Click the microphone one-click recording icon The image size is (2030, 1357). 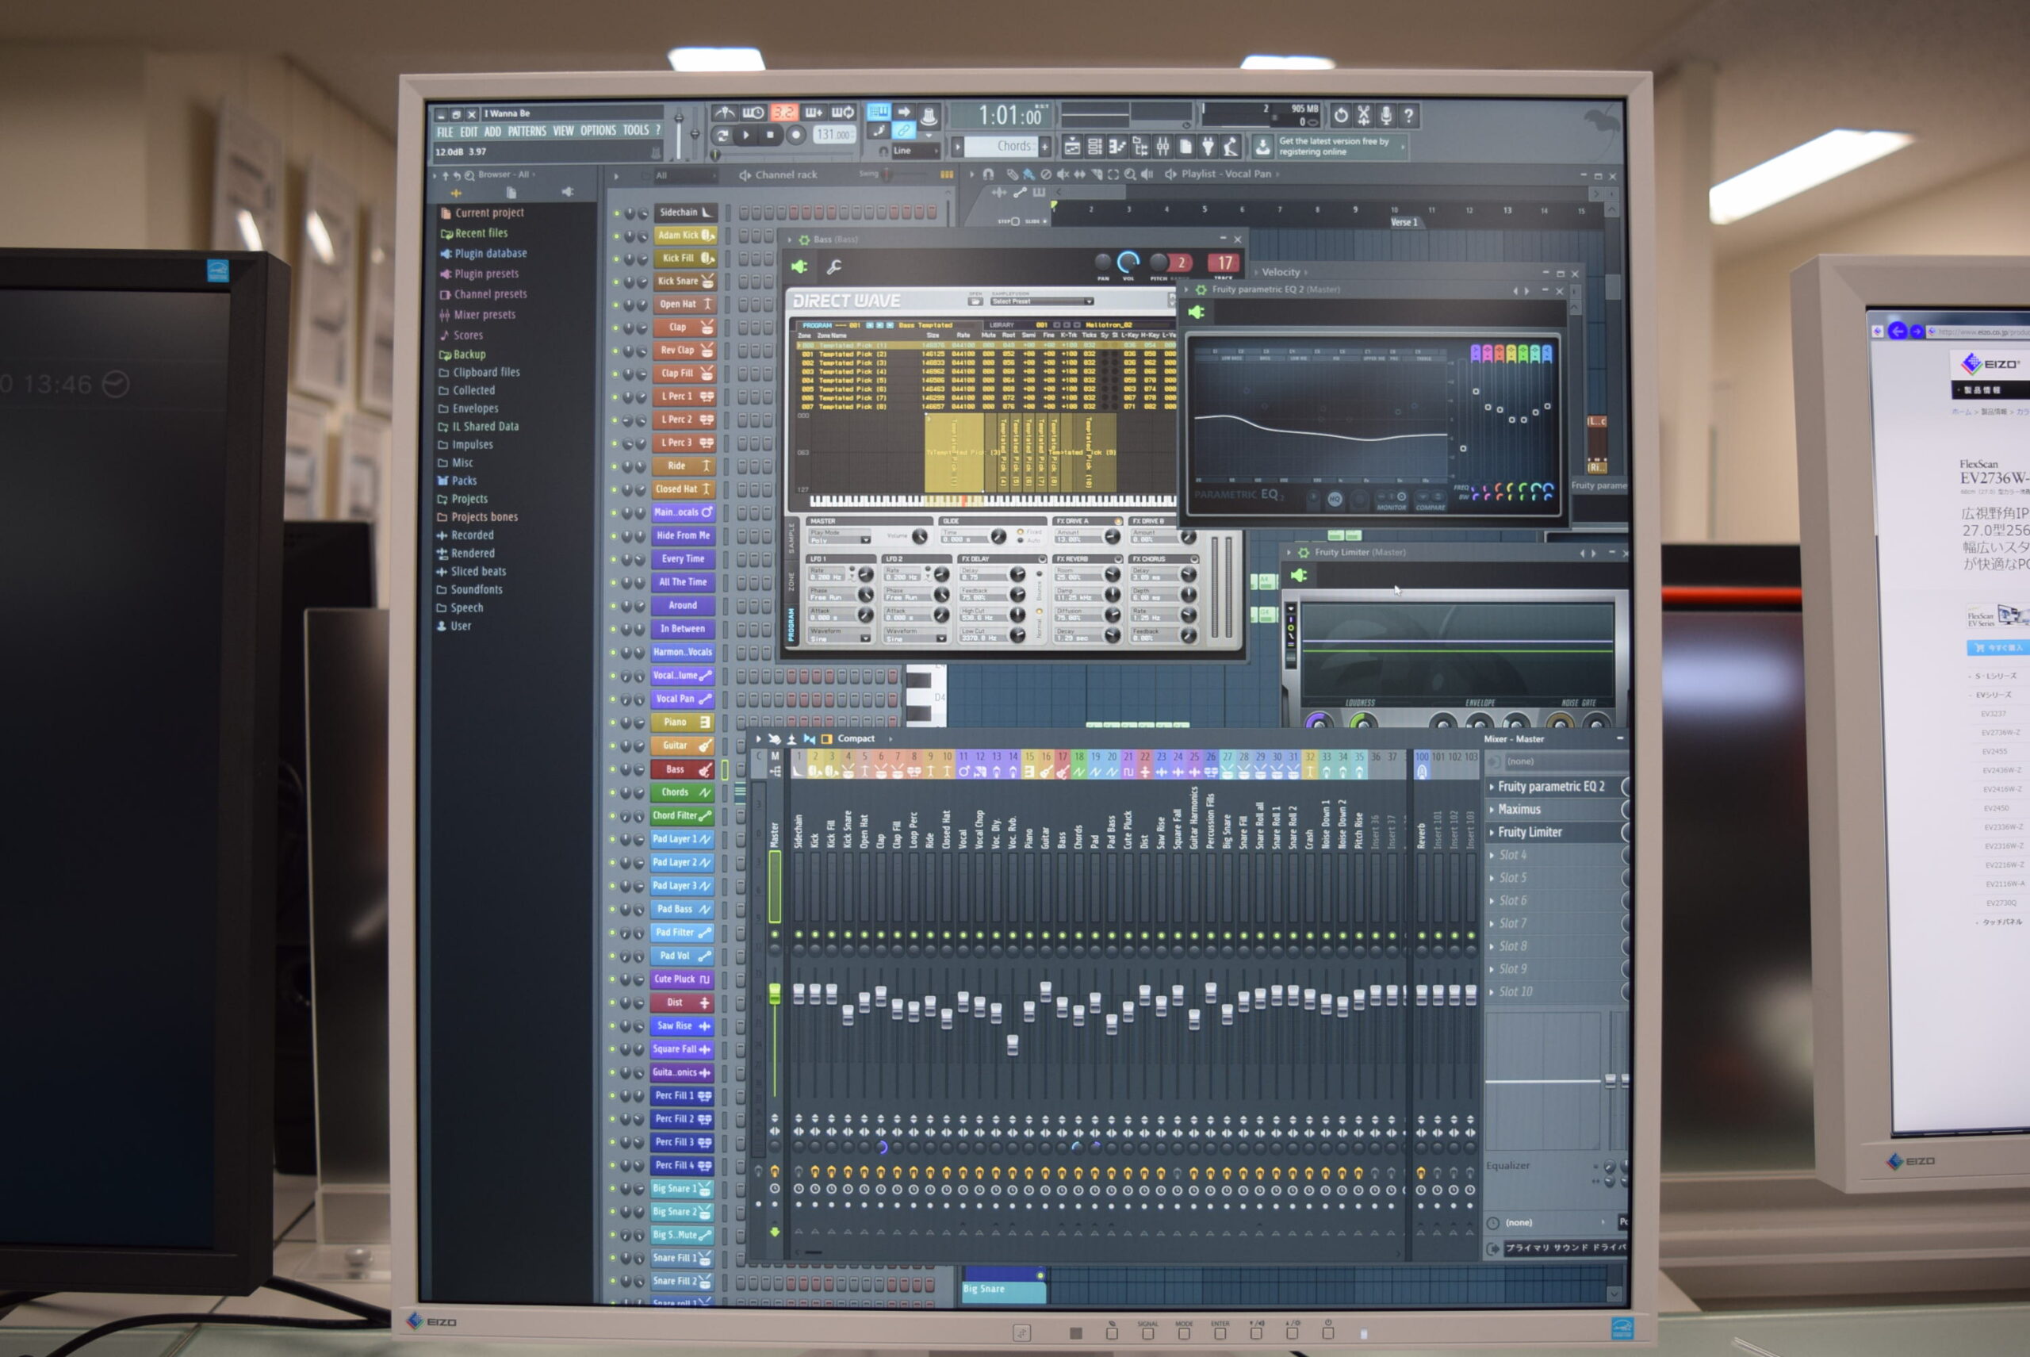point(1386,114)
